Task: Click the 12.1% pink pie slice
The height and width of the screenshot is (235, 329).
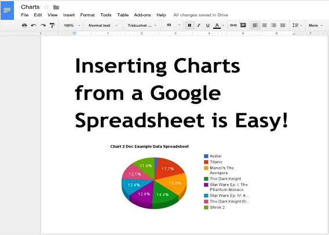Action: (x=136, y=173)
